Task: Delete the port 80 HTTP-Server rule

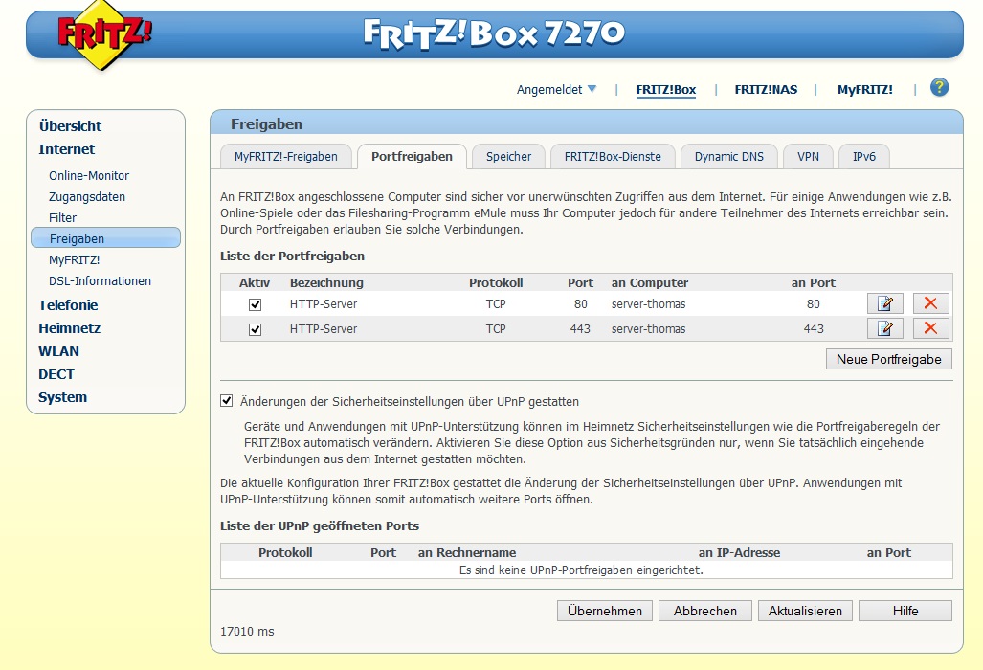Action: (930, 304)
